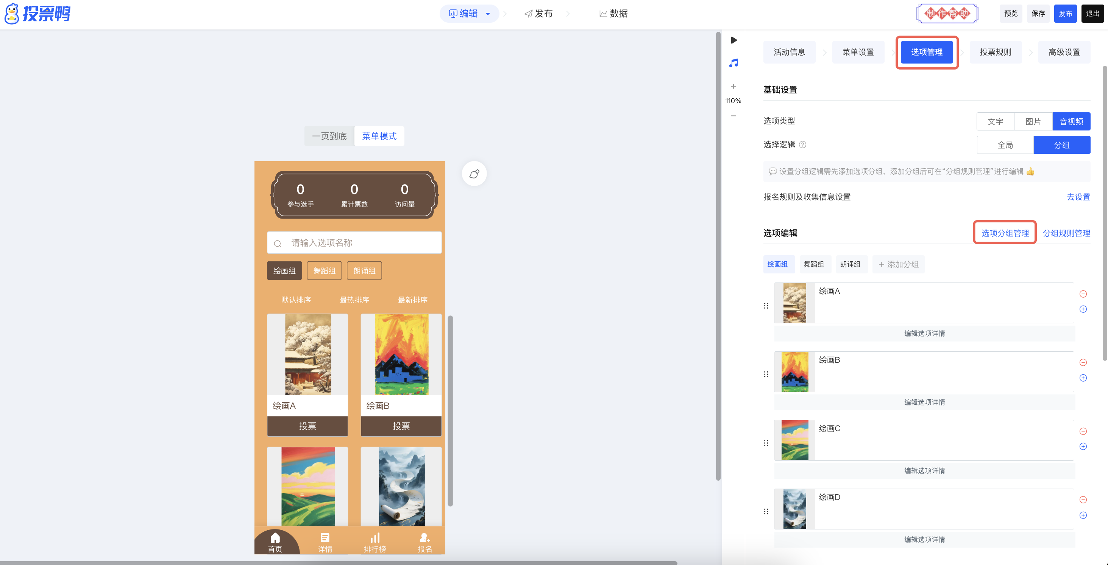1108x565 pixels.
Task: Choose 全局 selection logic
Action: (1005, 145)
